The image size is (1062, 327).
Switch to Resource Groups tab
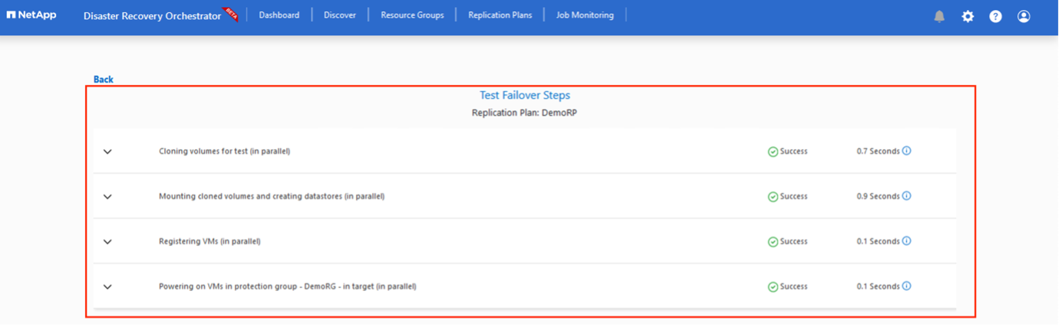(x=412, y=15)
